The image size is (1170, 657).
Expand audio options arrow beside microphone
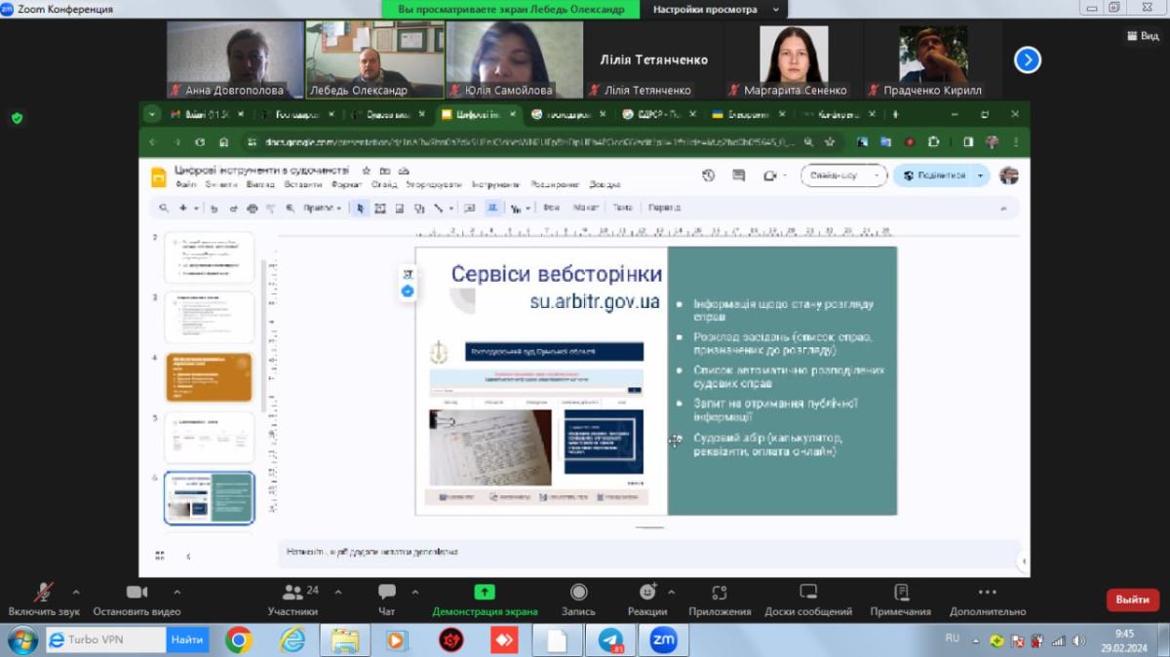tap(76, 592)
